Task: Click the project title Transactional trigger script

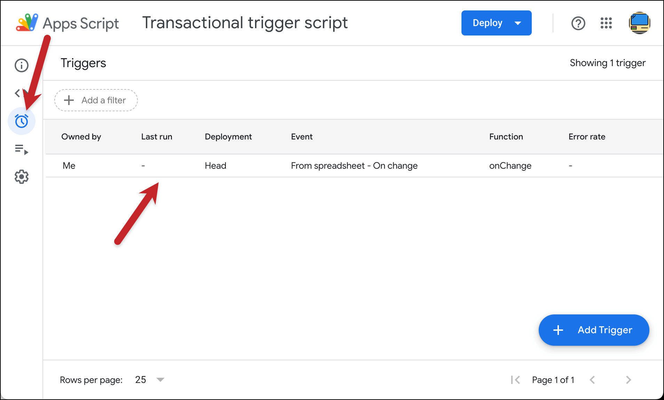Action: tap(245, 23)
